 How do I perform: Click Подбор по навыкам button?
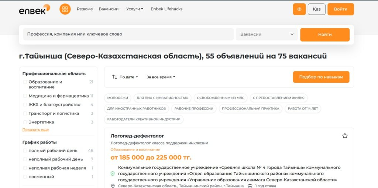point(321,77)
